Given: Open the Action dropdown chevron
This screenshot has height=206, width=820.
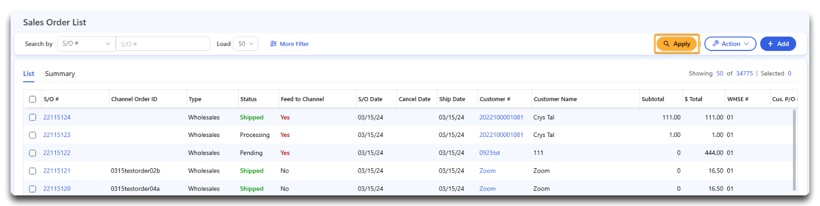Looking at the screenshot, I should [746, 44].
